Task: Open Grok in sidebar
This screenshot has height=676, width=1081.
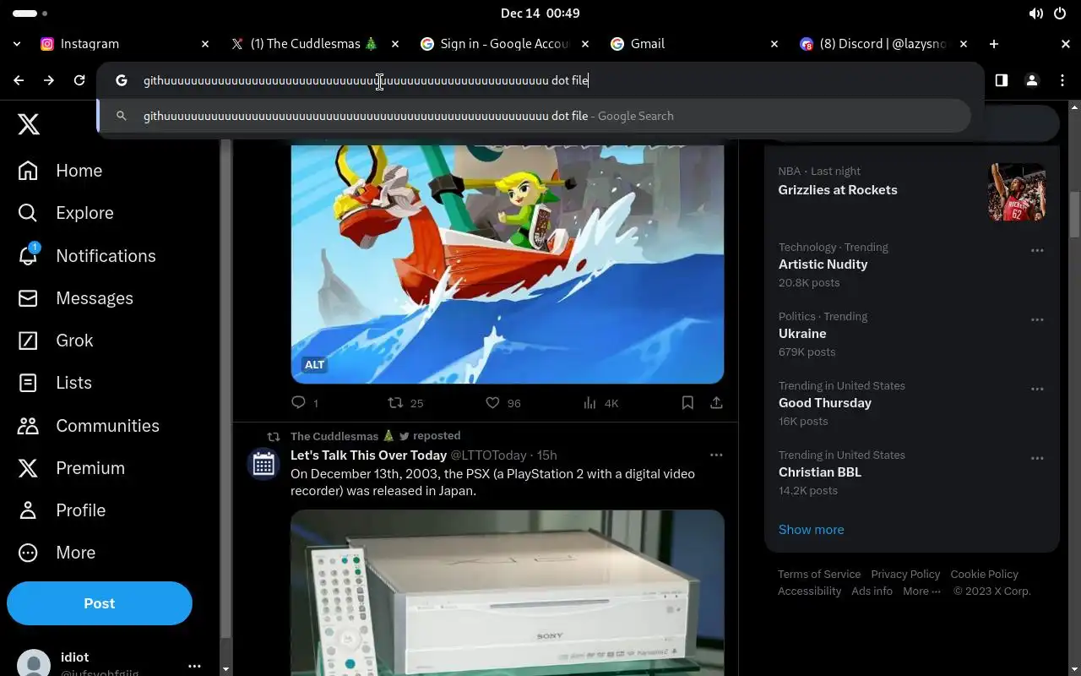Action: point(56,341)
